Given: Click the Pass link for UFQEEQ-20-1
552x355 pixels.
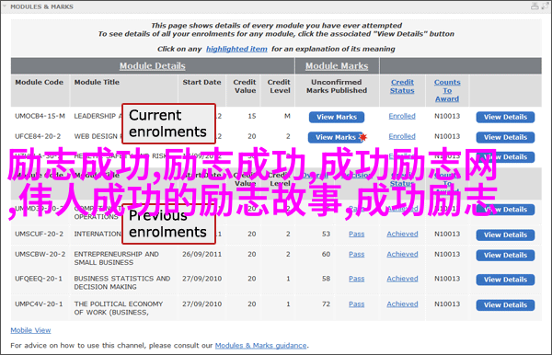Looking at the screenshot, I should click(x=357, y=279).
